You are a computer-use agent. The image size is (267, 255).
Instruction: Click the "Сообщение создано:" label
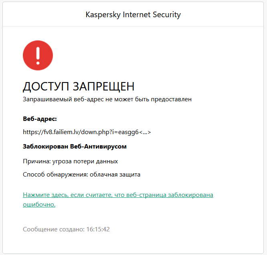pyautogui.click(x=53, y=229)
